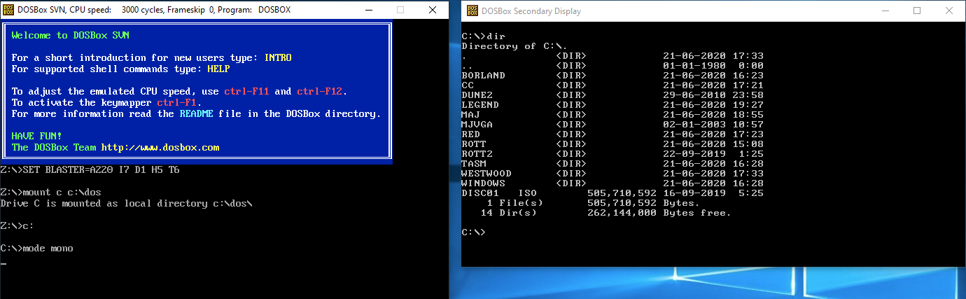This screenshot has width=966, height=299.
Task: Click the ctrl-F12 shortcut text
Action: 319,92
